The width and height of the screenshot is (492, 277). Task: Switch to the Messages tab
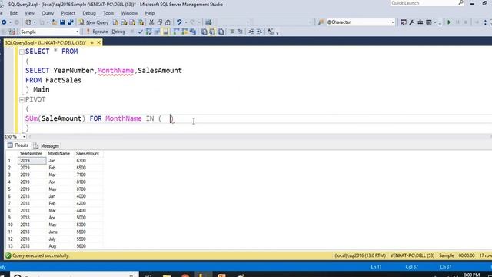pyautogui.click(x=46, y=145)
